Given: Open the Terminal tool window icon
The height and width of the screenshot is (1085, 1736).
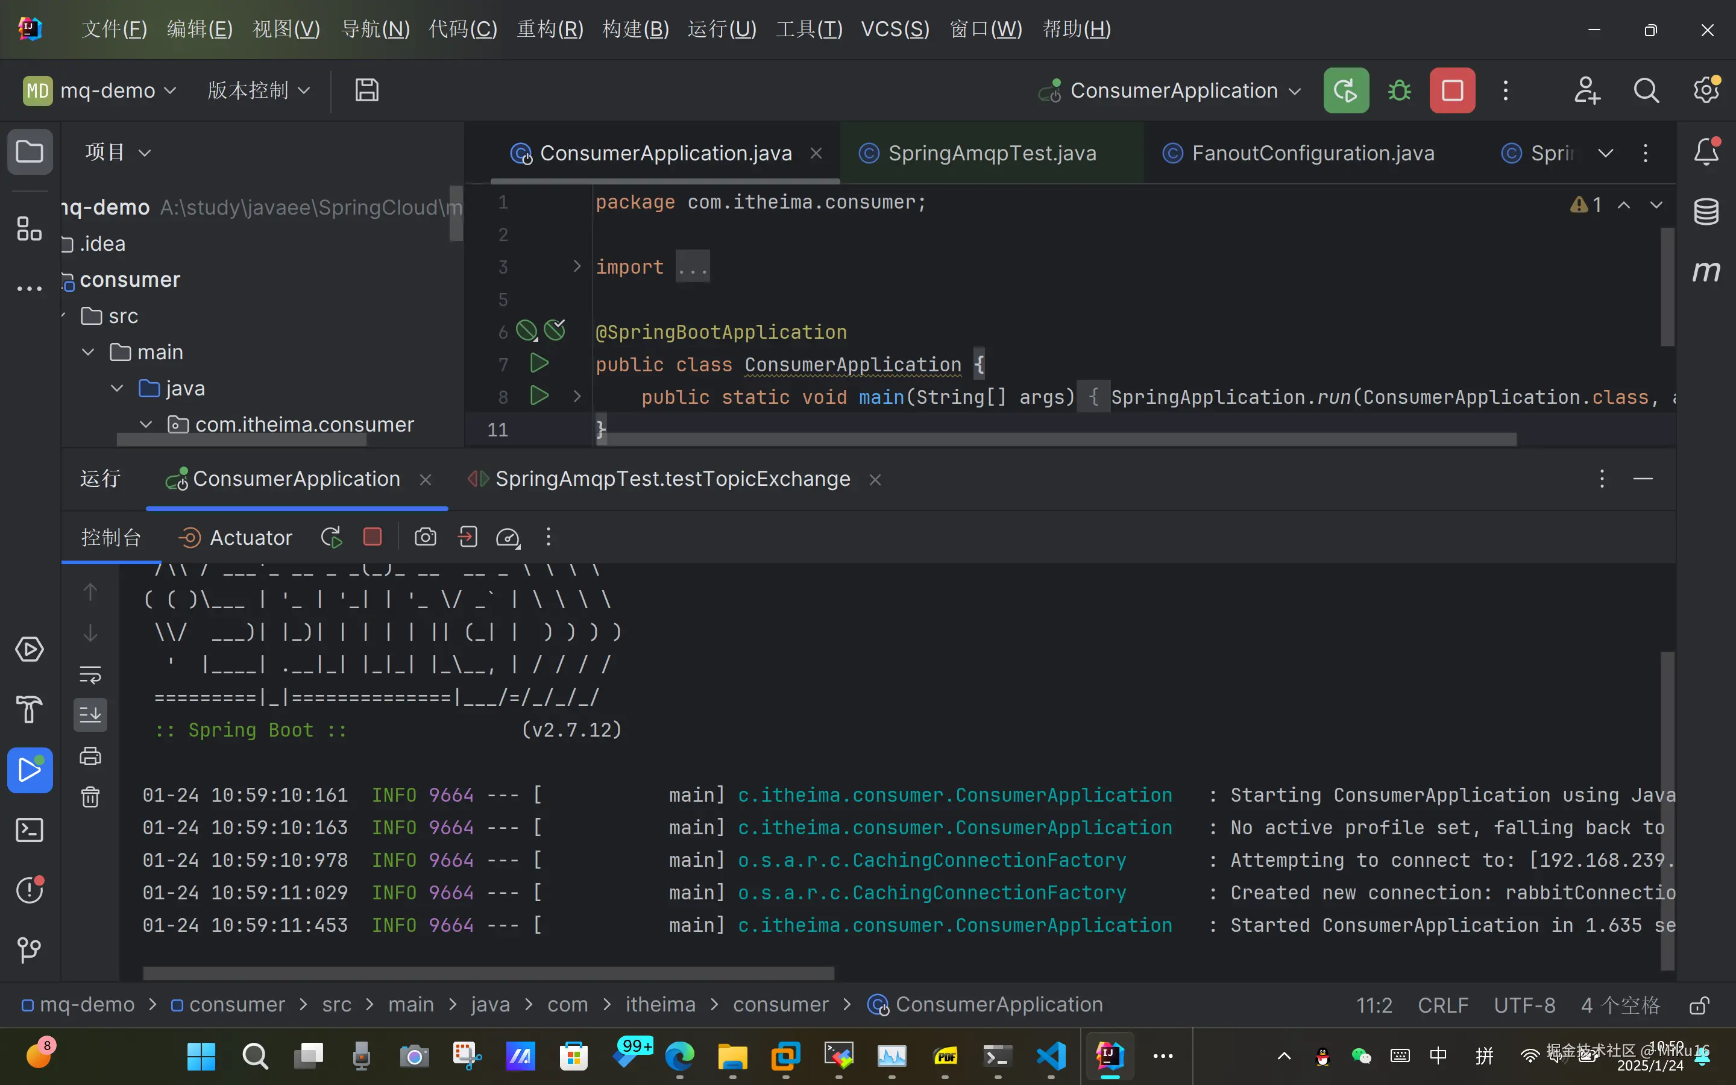Looking at the screenshot, I should click(29, 830).
